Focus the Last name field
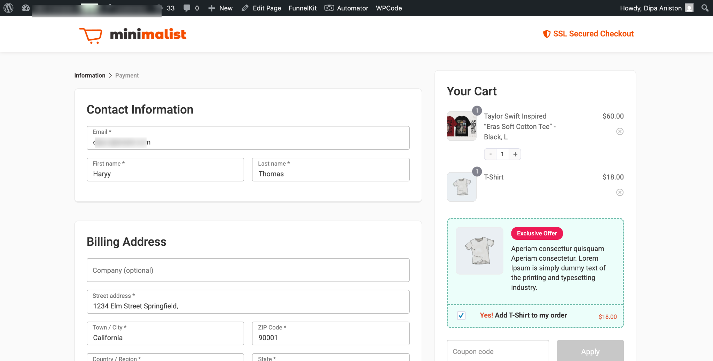Image resolution: width=713 pixels, height=361 pixels. click(331, 170)
